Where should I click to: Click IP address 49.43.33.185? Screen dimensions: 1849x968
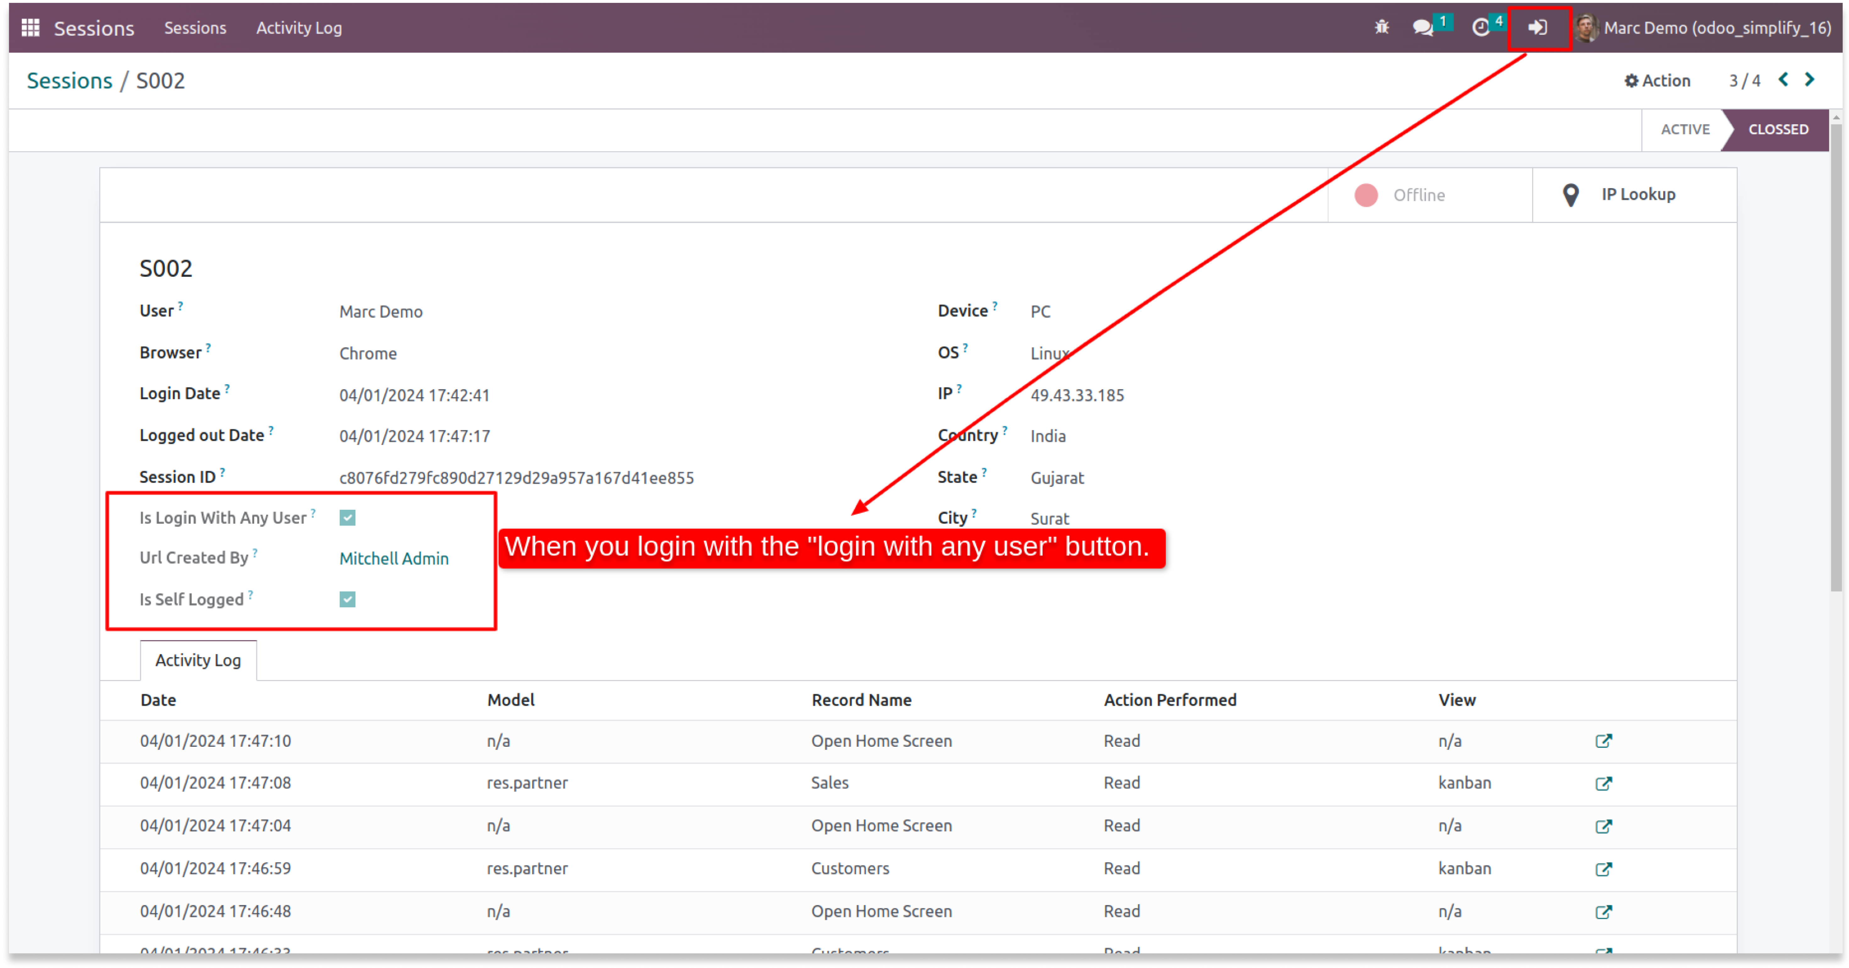click(x=1077, y=395)
